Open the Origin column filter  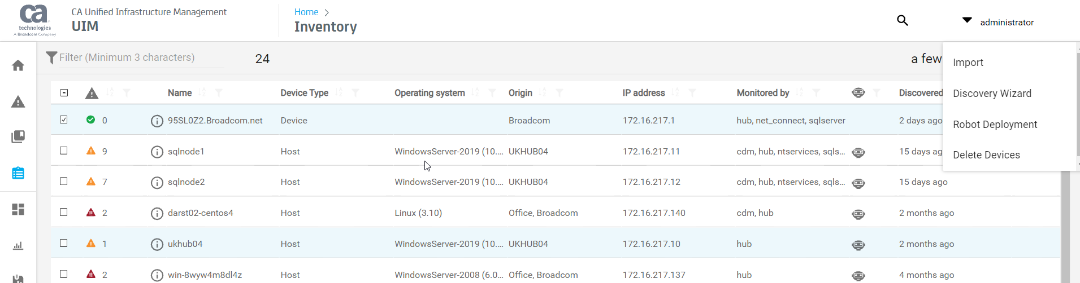559,93
